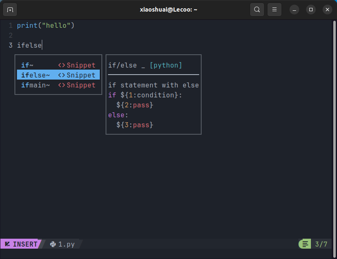Screen dimensions: 337x259
Task: Place cursor on the print("hello") line
Action: 46,26
